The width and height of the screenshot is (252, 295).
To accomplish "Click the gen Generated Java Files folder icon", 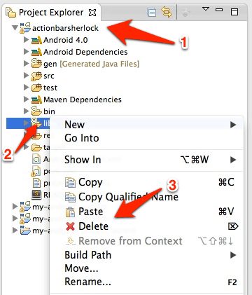I will pyautogui.click(x=36, y=63).
